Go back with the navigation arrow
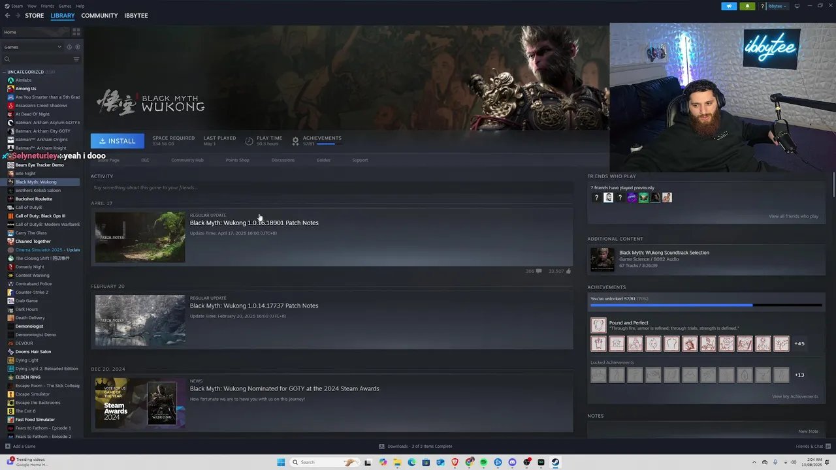Image resolution: width=836 pixels, height=470 pixels. click(x=8, y=16)
